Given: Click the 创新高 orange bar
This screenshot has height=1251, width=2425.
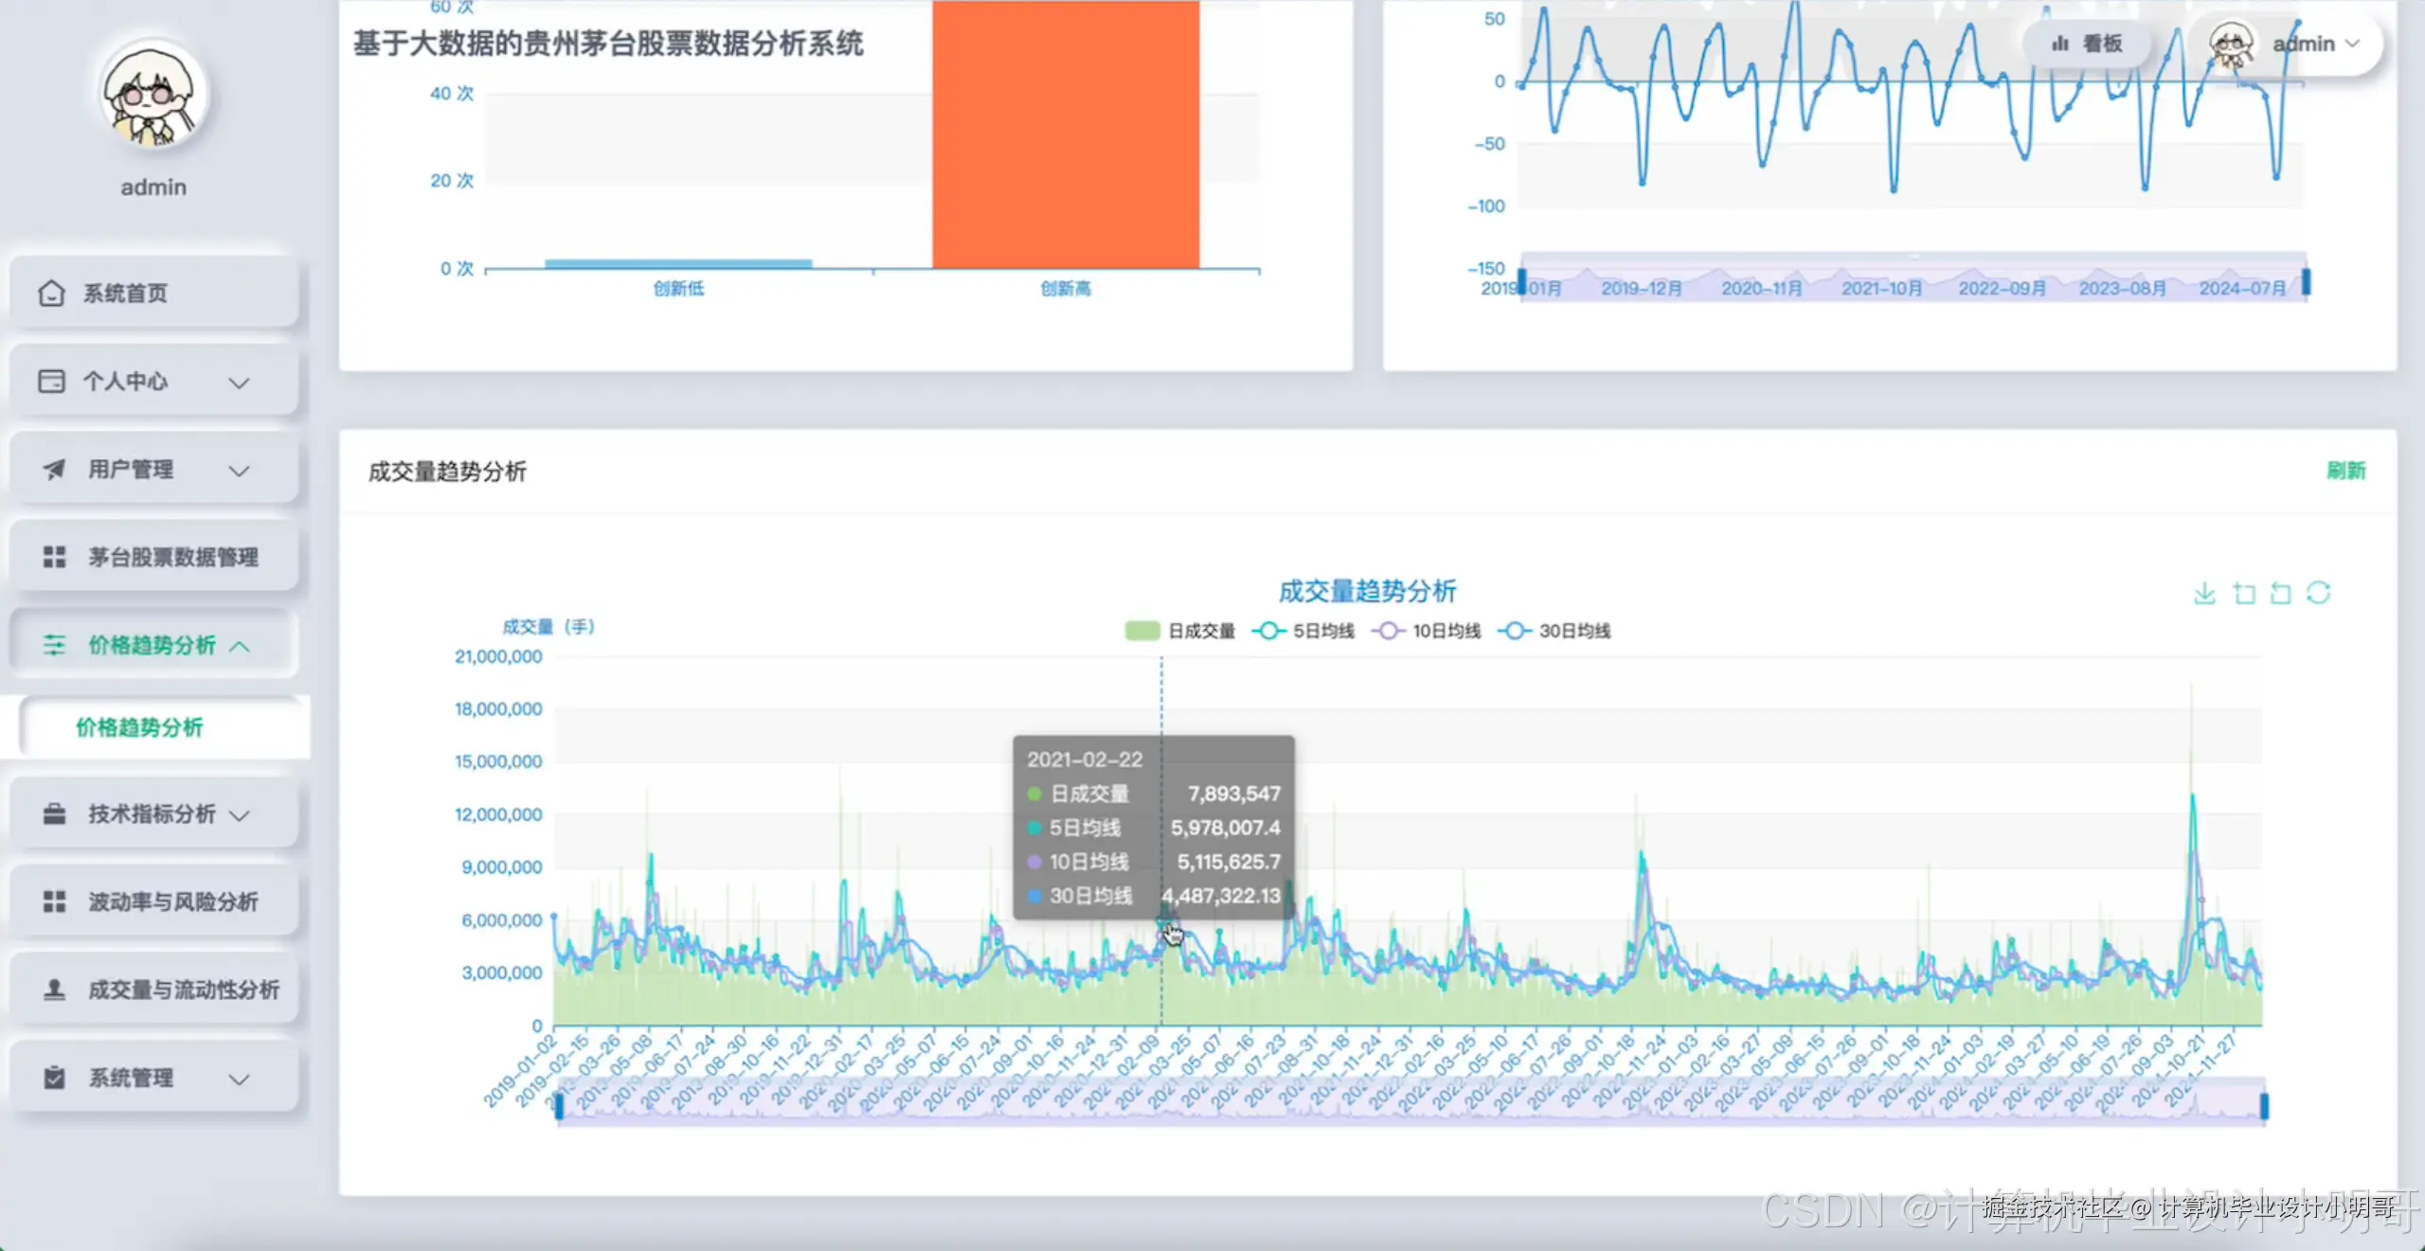Looking at the screenshot, I should [1066, 142].
